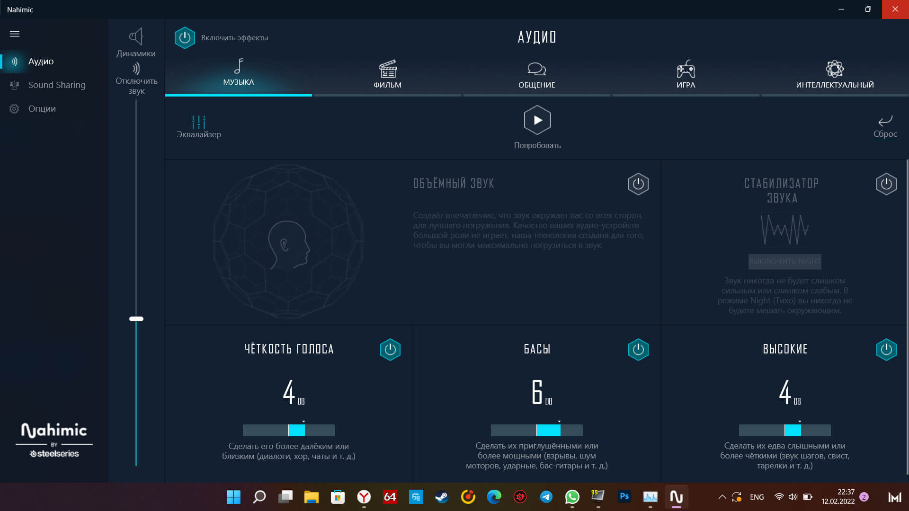Image resolution: width=909 pixels, height=511 pixels.
Task: Toggle the Басы power button
Action: (x=638, y=350)
